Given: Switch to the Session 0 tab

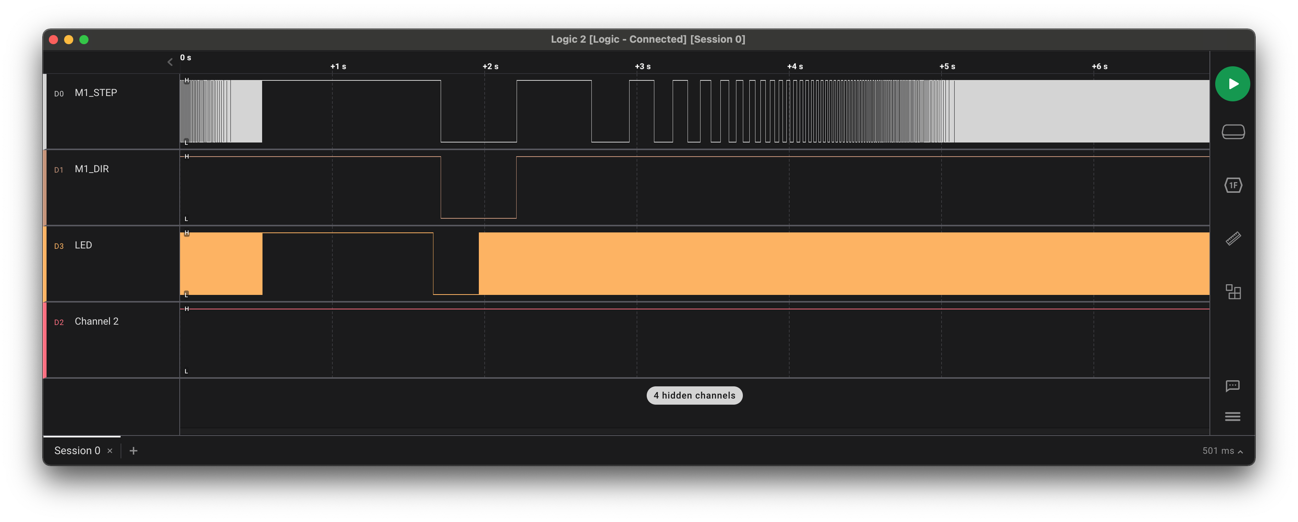Looking at the screenshot, I should [77, 450].
